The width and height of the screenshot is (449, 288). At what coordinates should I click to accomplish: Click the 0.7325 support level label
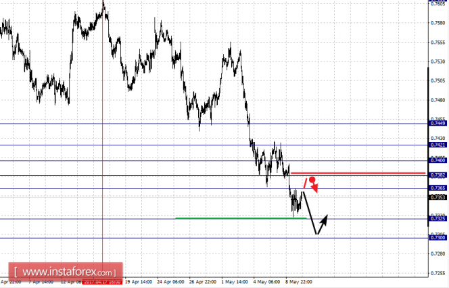coord(438,219)
